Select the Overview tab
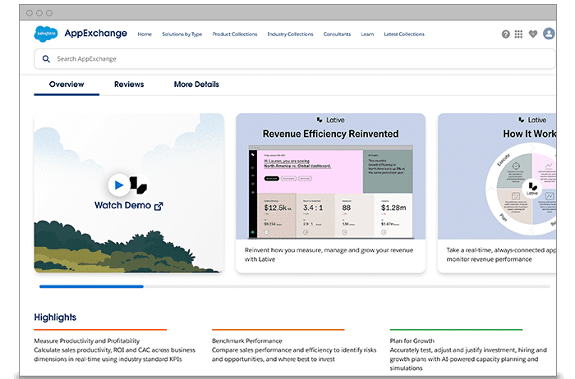Screen dimensions: 575x379 [x=67, y=84]
